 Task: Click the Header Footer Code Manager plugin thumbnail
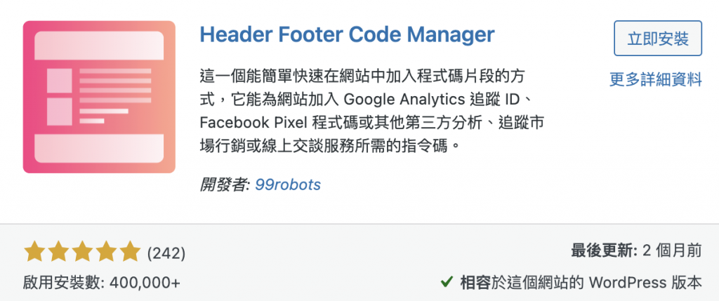click(x=99, y=97)
